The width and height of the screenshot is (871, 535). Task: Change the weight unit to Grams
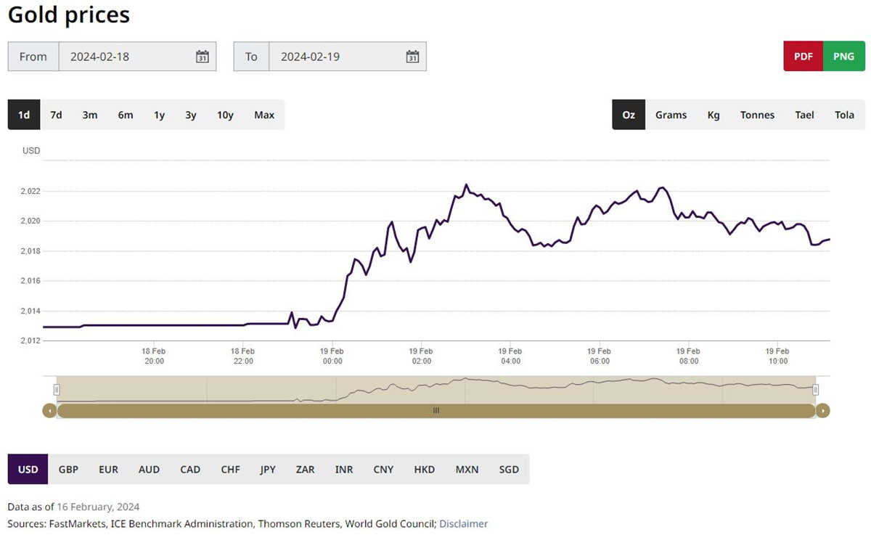[x=671, y=115]
